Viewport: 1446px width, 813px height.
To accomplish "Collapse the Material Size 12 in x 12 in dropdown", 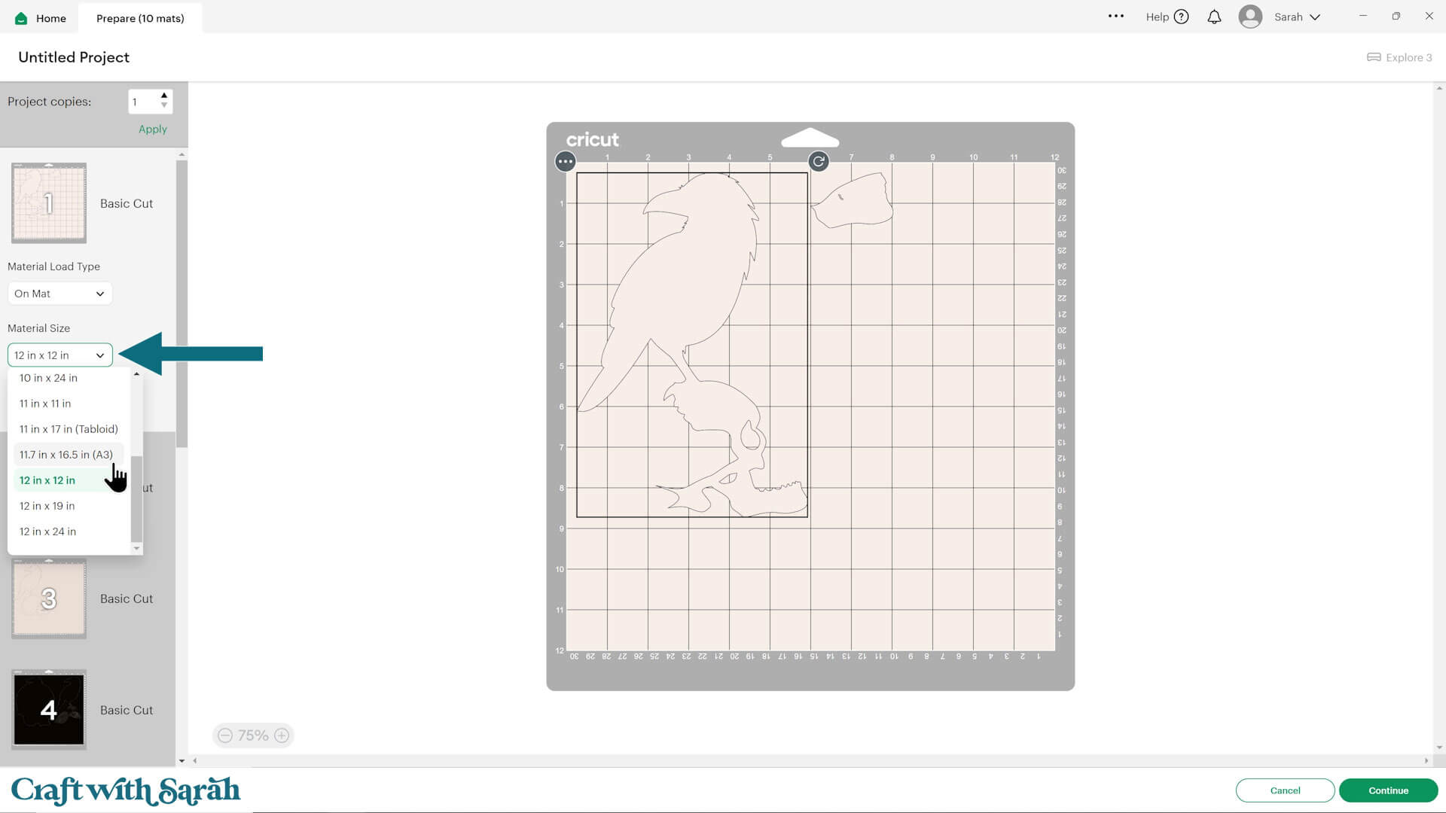I will pos(59,355).
